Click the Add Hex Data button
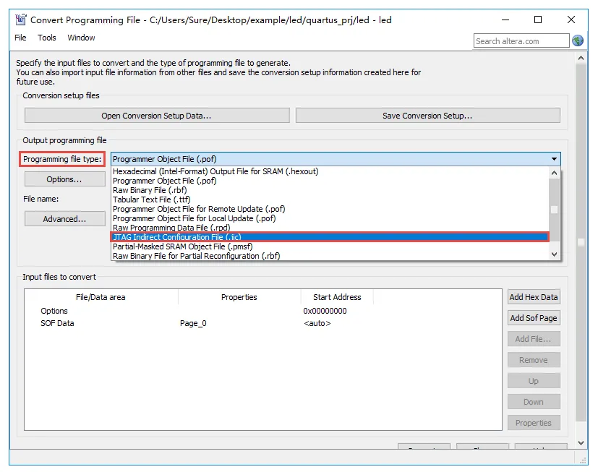This screenshot has height=472, width=598. [x=534, y=297]
